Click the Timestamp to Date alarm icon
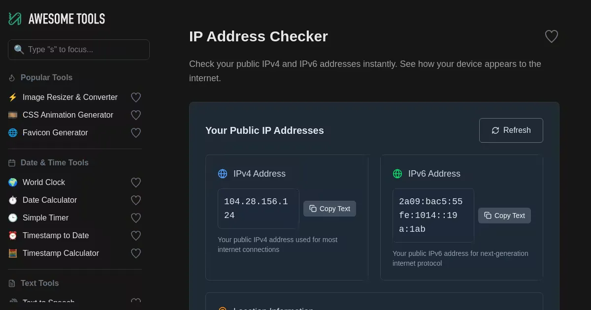 [13, 236]
